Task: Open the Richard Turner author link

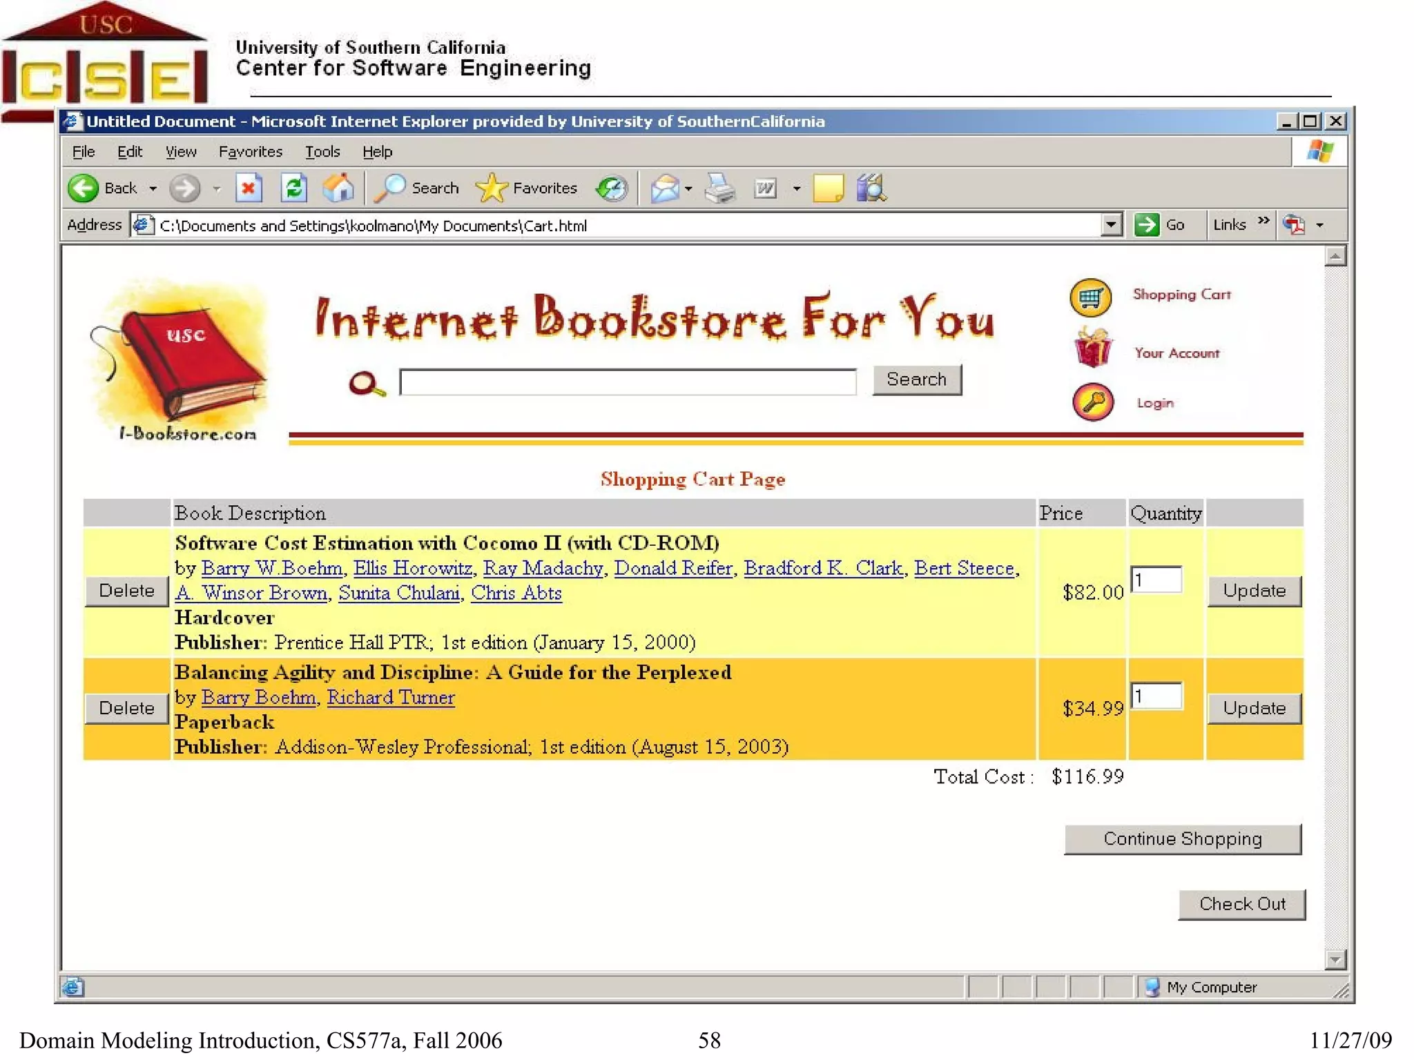Action: (x=391, y=698)
